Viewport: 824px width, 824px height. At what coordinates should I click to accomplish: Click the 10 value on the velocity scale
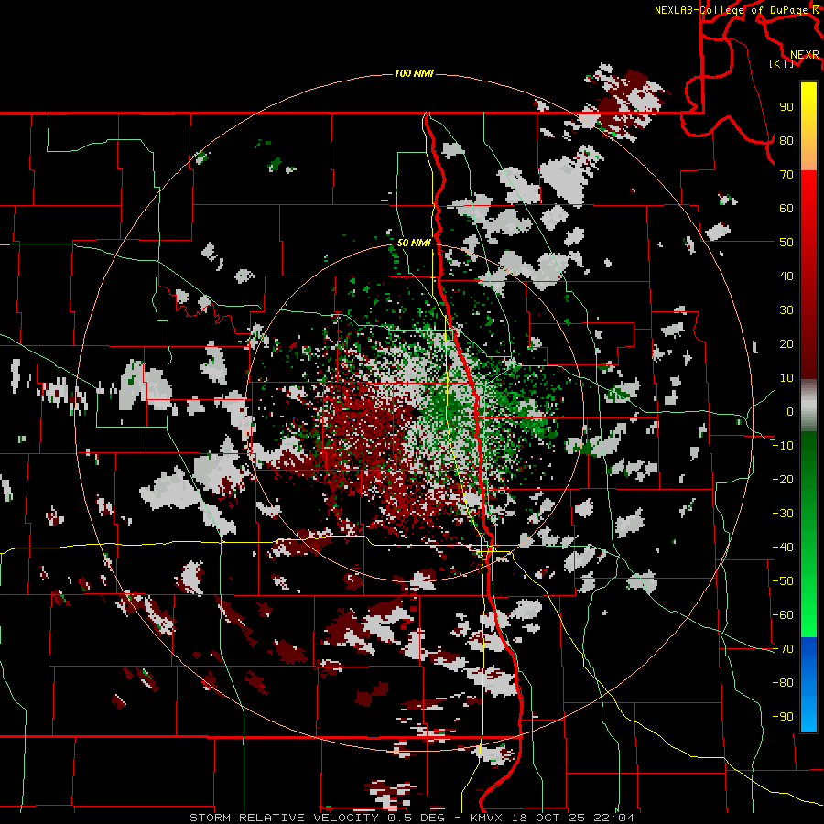coord(786,378)
